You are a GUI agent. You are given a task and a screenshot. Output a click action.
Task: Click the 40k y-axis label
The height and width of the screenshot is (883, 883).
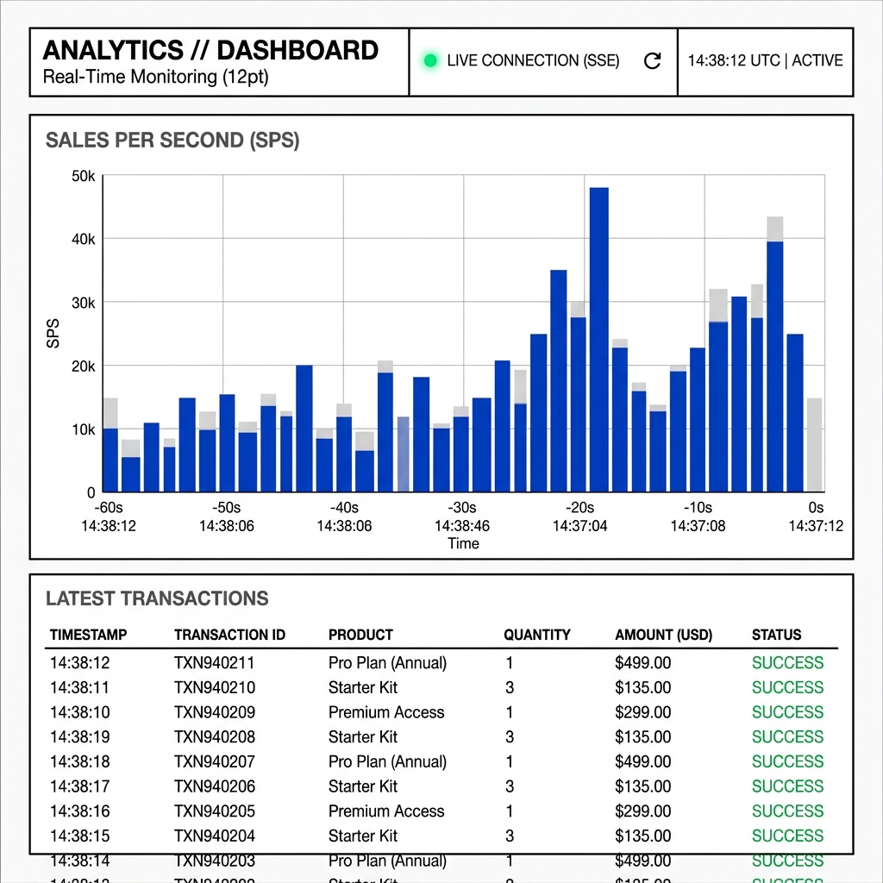(84, 240)
